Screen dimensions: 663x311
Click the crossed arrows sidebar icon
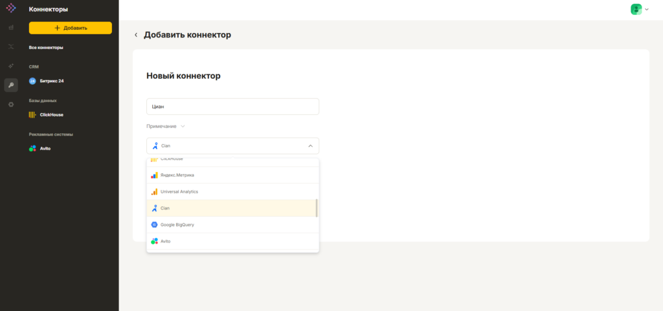[11, 47]
